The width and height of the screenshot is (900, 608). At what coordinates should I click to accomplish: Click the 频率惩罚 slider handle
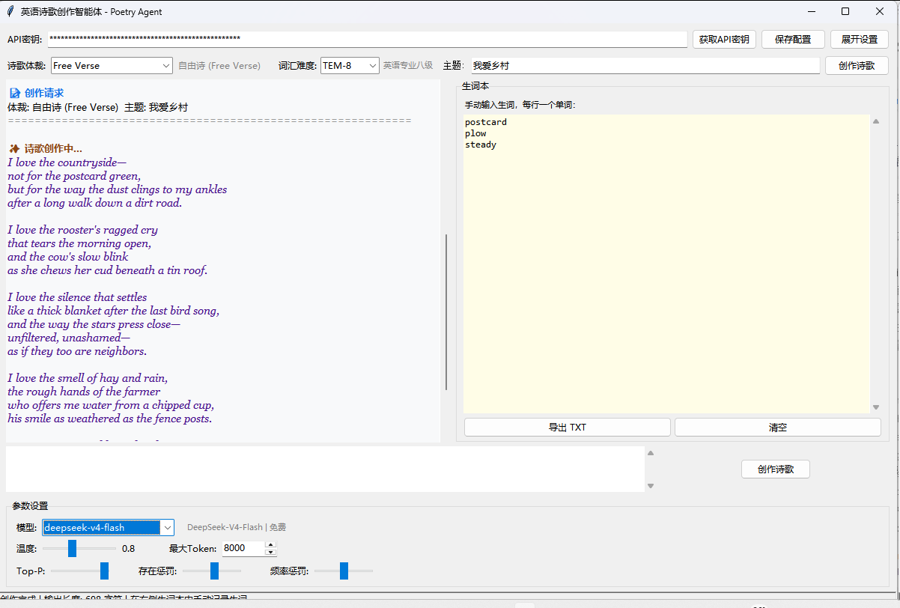click(x=344, y=571)
